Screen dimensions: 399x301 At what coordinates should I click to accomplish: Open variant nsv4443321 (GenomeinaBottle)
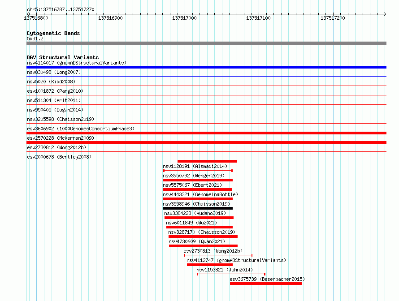click(x=200, y=194)
